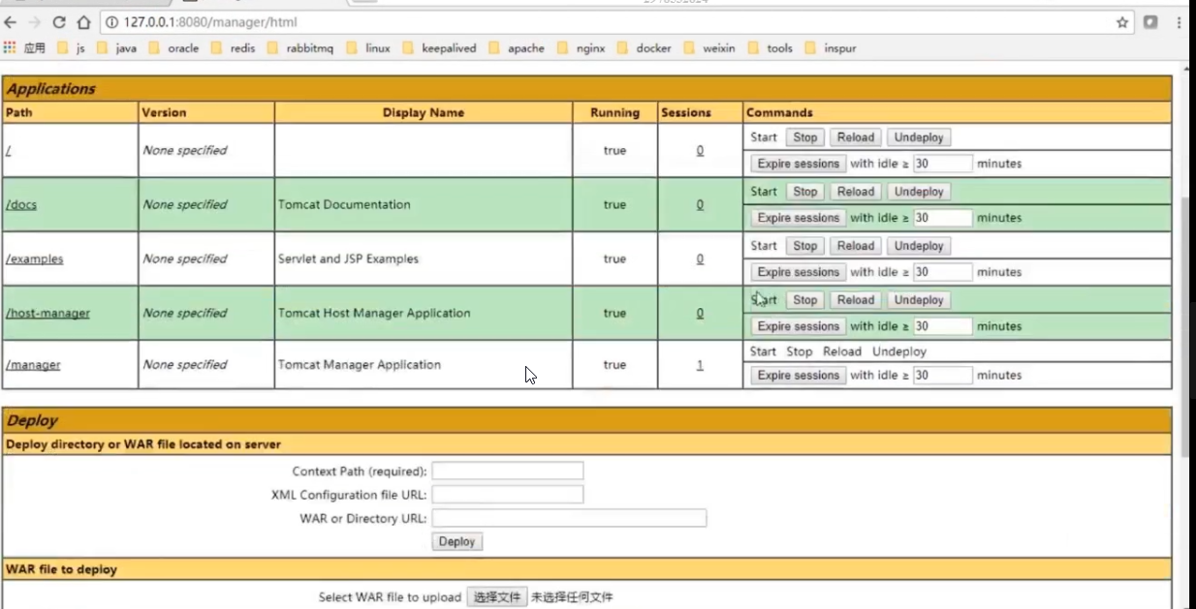Click idle minutes field for /manager
Image resolution: width=1196 pixels, height=609 pixels.
(942, 376)
